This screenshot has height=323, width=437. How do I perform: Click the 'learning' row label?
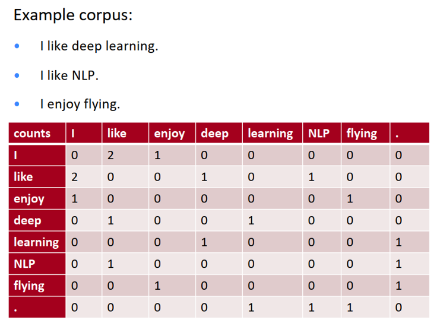pos(36,242)
